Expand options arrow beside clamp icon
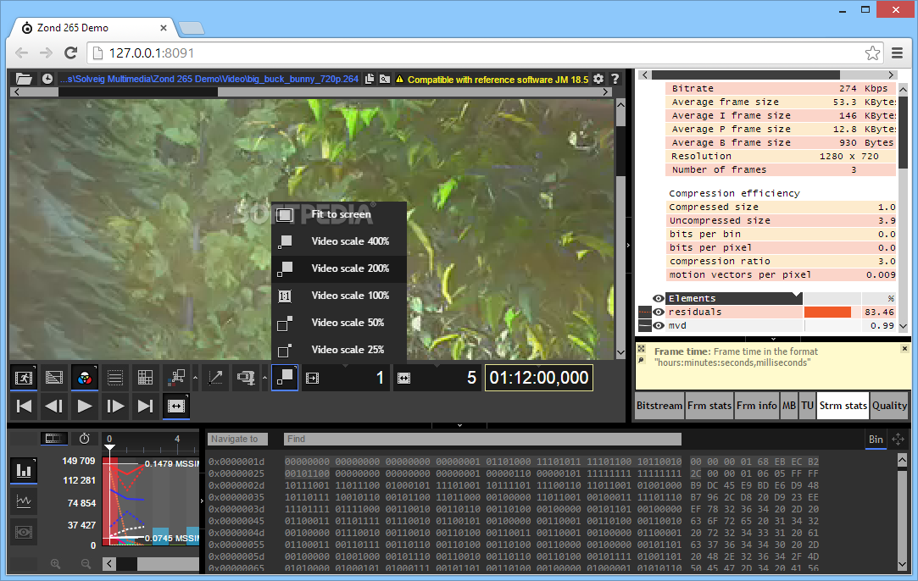Screen dimensions: 918x581 pyautogui.click(x=264, y=378)
